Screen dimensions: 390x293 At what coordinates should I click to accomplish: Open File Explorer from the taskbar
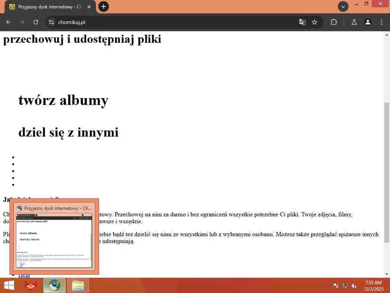click(78, 285)
